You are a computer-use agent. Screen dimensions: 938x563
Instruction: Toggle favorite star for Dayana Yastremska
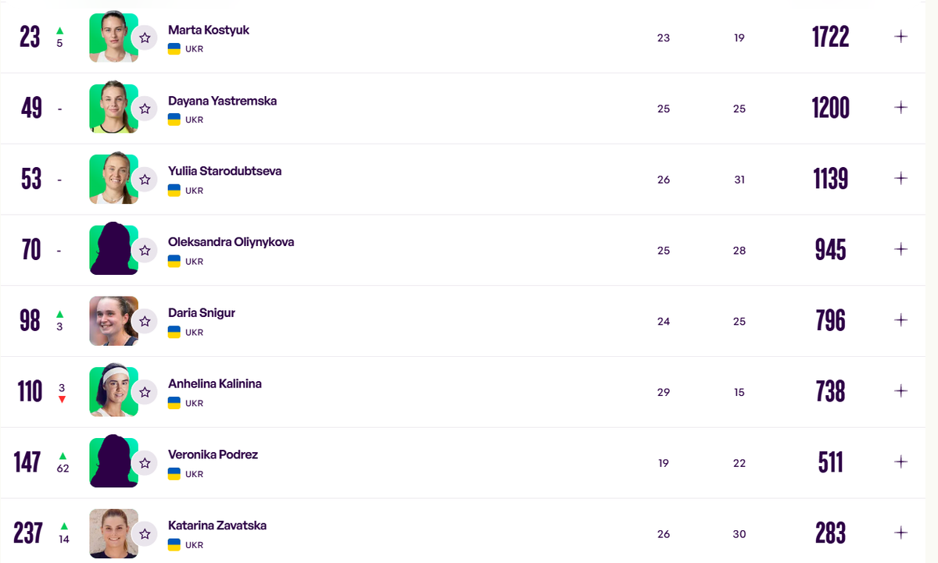tap(145, 109)
